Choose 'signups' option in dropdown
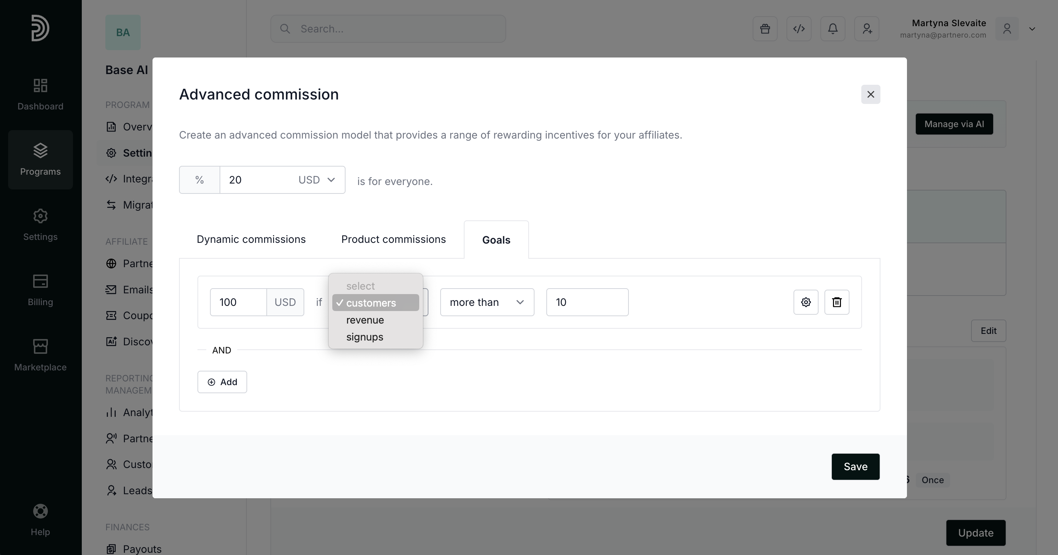 click(x=364, y=337)
